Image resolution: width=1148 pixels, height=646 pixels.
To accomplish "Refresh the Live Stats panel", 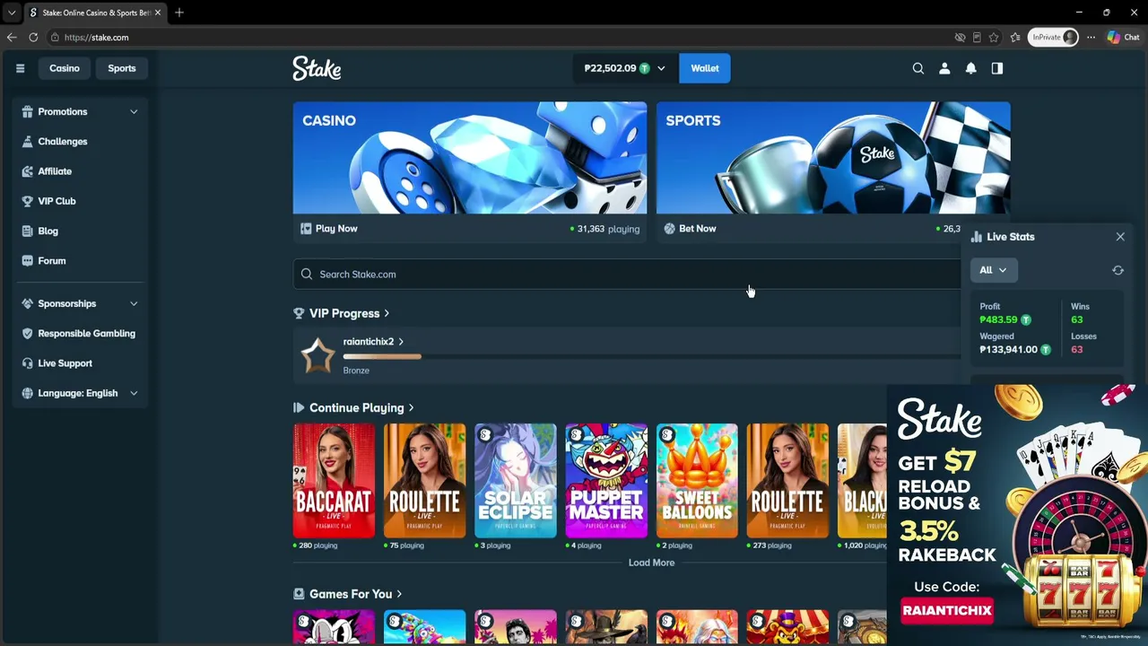I will [x=1118, y=270].
